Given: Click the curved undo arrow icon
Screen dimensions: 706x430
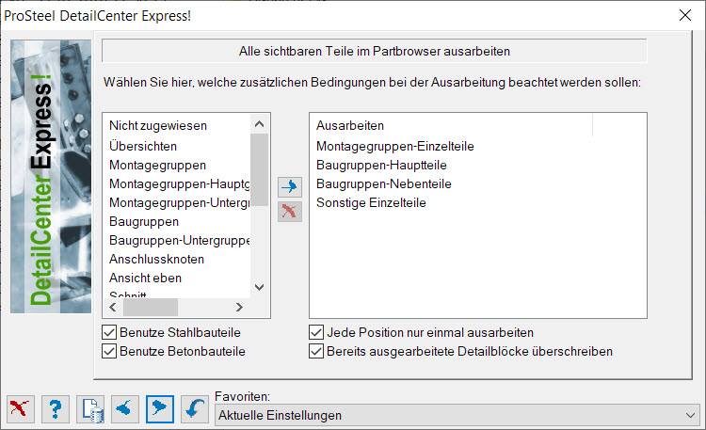Looking at the screenshot, I should [x=195, y=409].
